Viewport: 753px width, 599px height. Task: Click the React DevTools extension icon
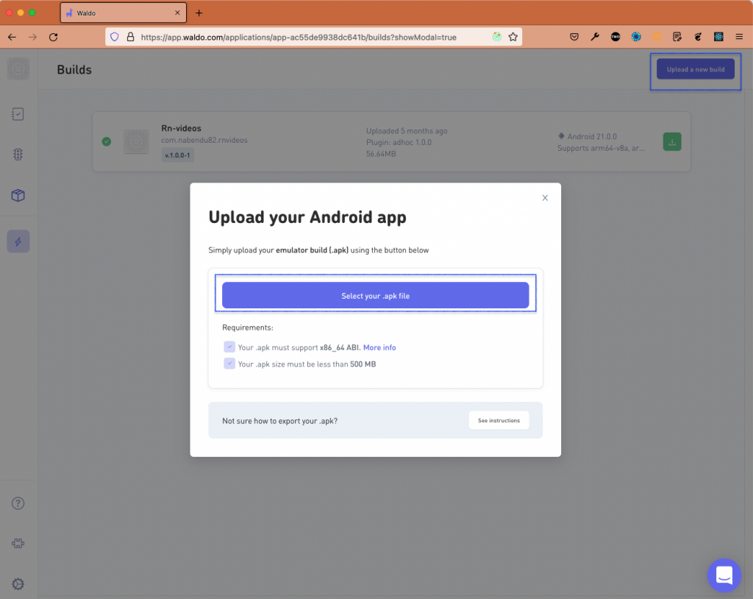718,37
